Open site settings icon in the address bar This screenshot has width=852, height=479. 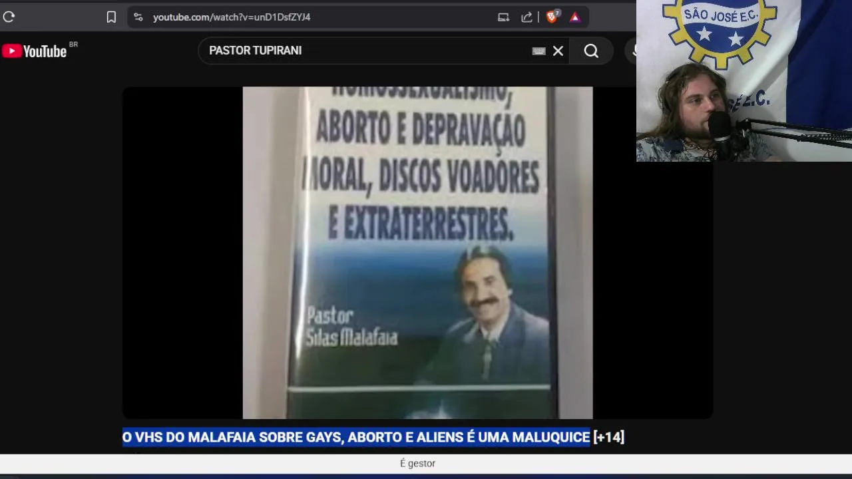pos(138,17)
